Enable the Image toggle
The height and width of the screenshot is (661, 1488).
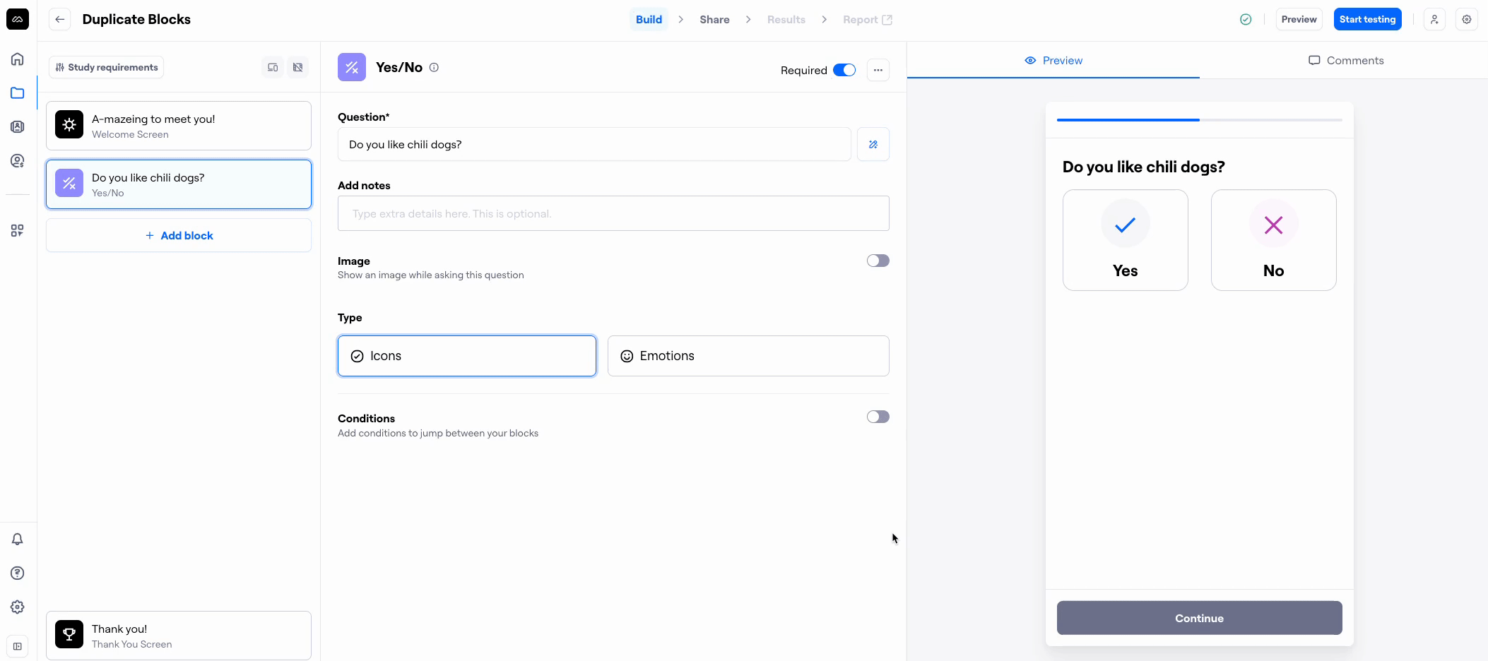(x=878, y=261)
